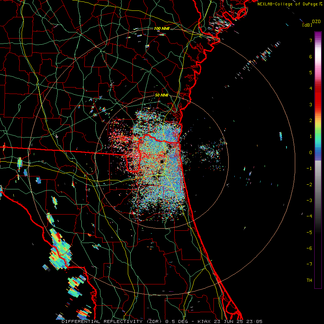Screen dimensions: 324x324
Task: Click the DZD legend title
Action: point(316,22)
